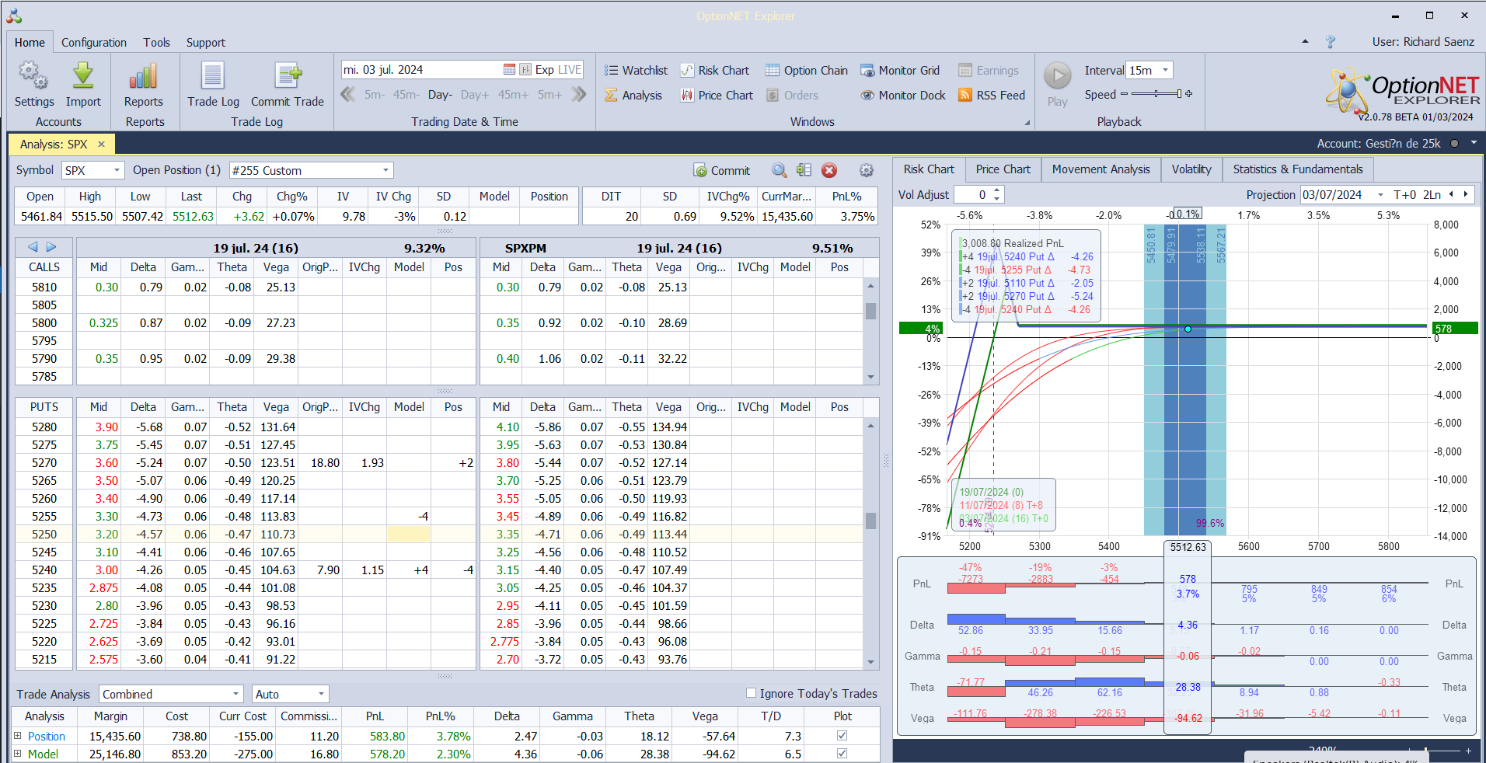Step back with the double-left arrows
Screen dimensions: 1486x763
coord(348,95)
